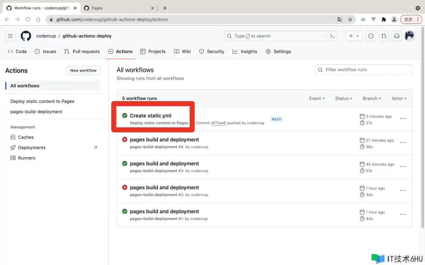Click the Filter workflow runs field
This screenshot has height=265, width=425.
(364, 70)
